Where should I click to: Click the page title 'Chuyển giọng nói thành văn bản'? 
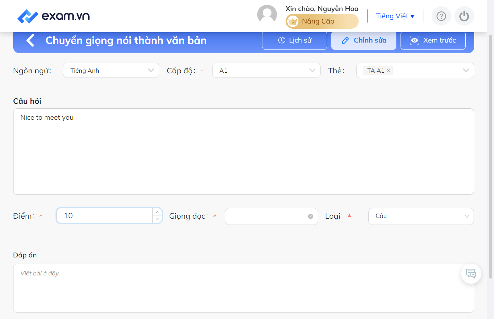tap(126, 40)
